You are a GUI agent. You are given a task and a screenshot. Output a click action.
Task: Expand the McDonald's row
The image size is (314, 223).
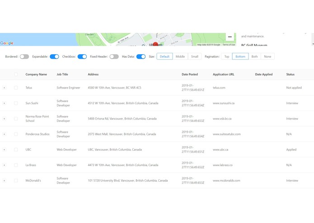pos(4,181)
